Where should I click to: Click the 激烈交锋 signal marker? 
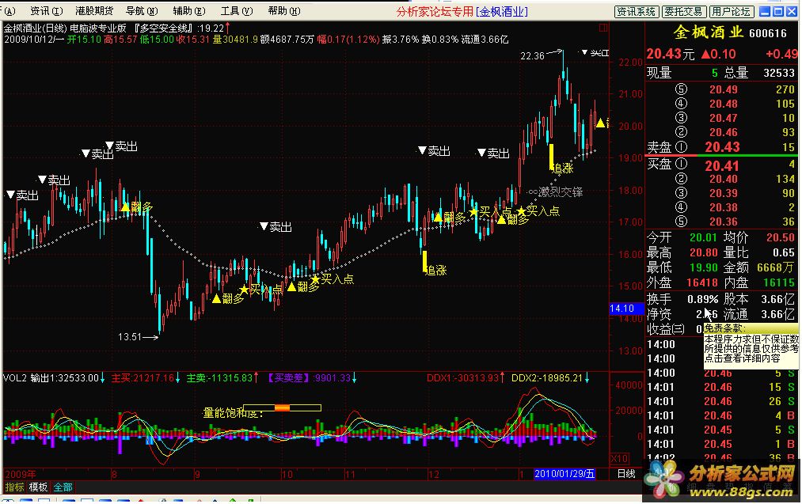click(556, 192)
